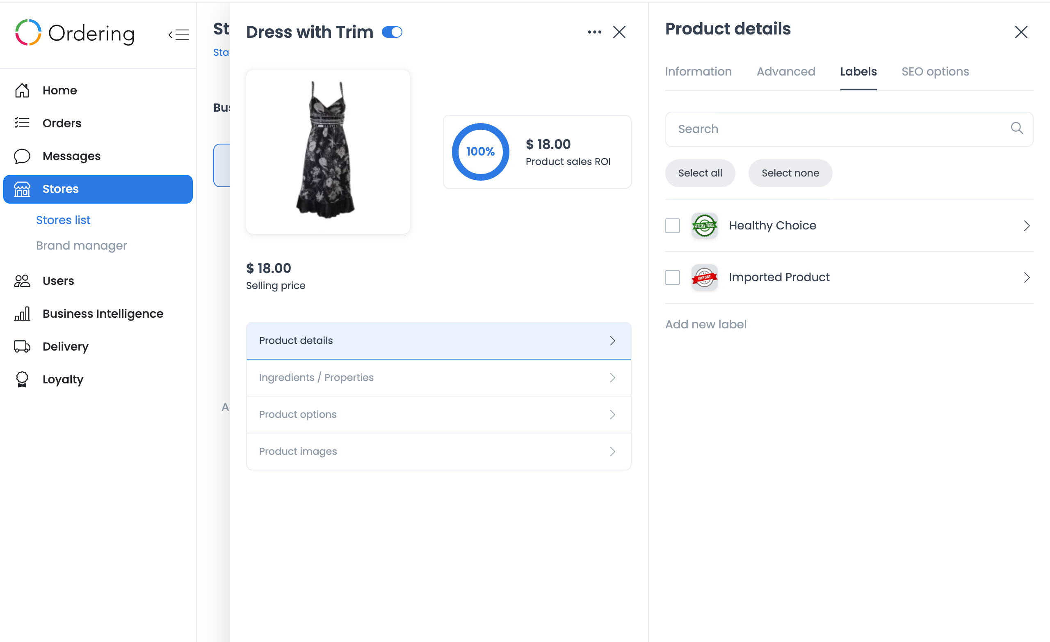1050x642 pixels.
Task: Click the Delivery truck icon
Action: click(22, 346)
